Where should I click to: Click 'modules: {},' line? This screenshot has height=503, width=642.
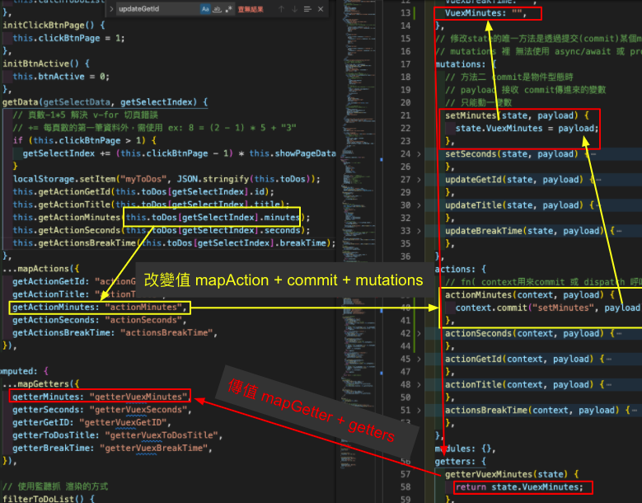pyautogui.click(x=466, y=449)
